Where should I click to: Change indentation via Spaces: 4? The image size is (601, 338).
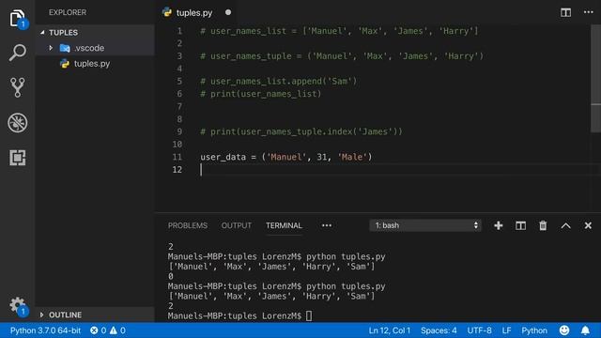coord(439,330)
